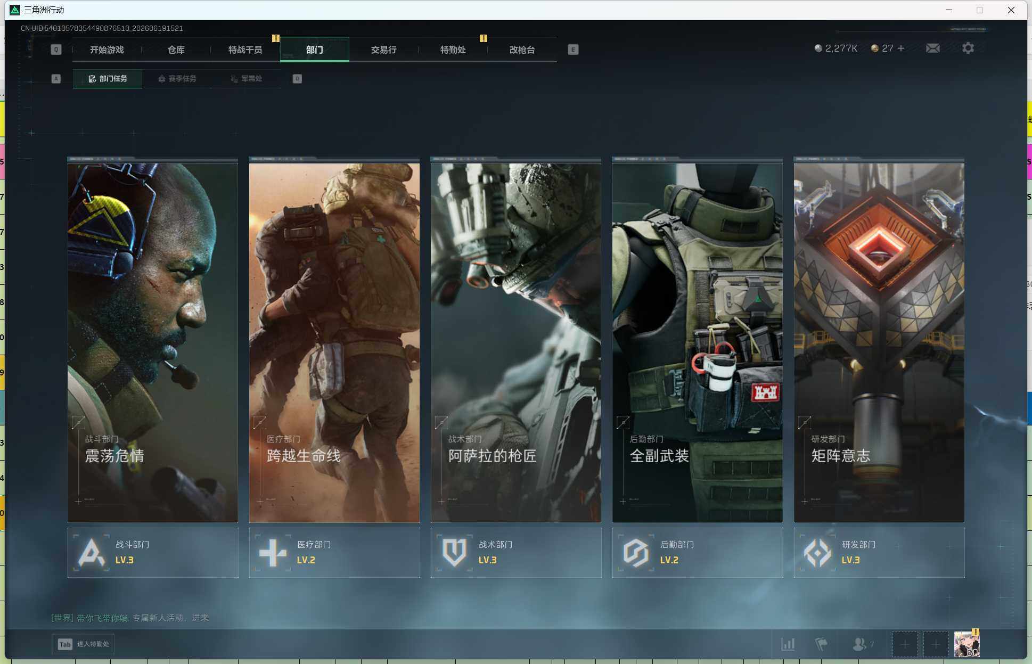Screen dimensions: 1032x664
Task: Click the gold coin icon beside 27
Action: click(874, 48)
